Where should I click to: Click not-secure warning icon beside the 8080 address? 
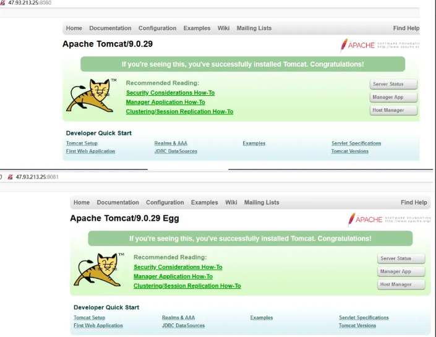tap(3, 3)
